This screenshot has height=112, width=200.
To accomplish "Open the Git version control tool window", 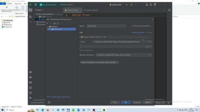I will (31, 98).
